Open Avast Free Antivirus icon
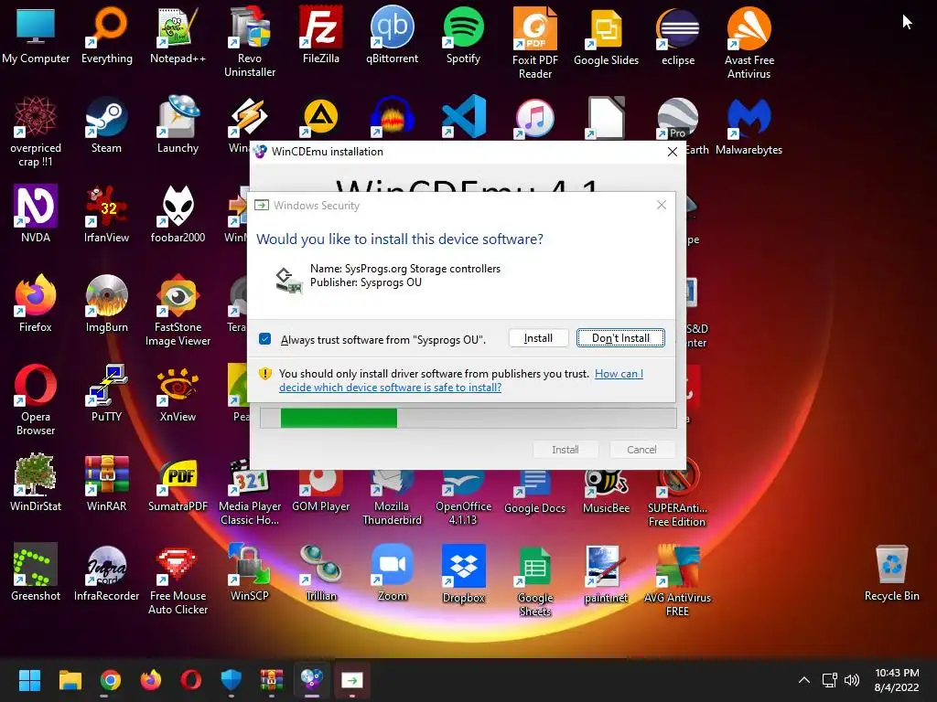Viewport: 937px width, 702px height. point(749,43)
